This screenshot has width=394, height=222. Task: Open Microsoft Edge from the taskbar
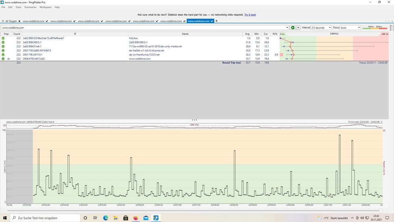coord(106,218)
